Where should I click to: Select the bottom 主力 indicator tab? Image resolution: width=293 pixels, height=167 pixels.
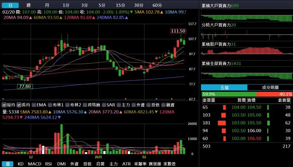pos(114,164)
